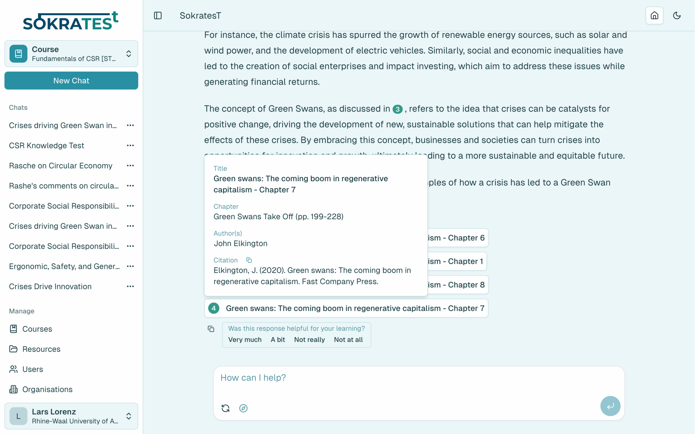Toggle the sidebar panel icon
Viewport: 695px width, 434px height.
point(158,15)
